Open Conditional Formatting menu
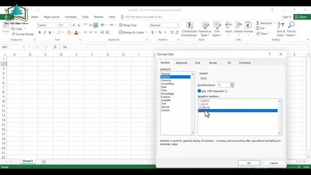This screenshot has width=311, height=175. 190,29
